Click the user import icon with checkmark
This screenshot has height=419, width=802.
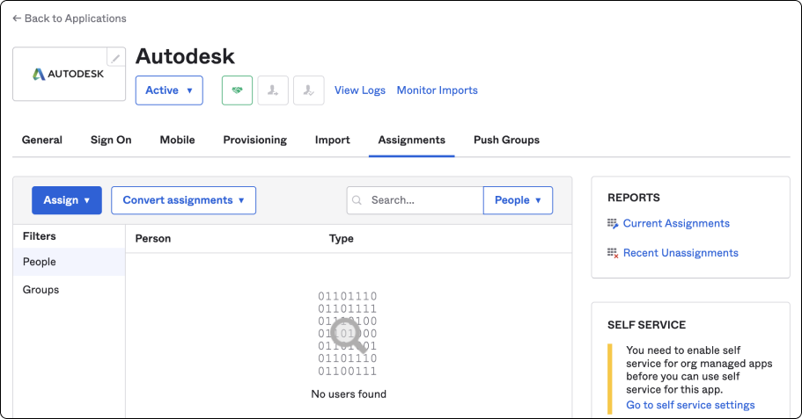tap(308, 90)
